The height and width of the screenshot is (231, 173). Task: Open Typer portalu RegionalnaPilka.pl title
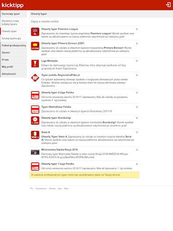(60, 75)
